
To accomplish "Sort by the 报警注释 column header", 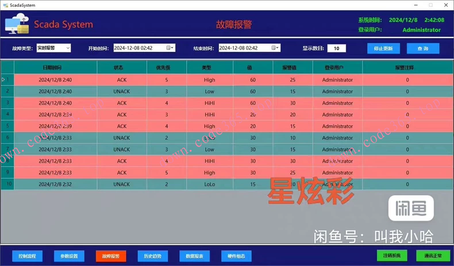I will [407, 67].
